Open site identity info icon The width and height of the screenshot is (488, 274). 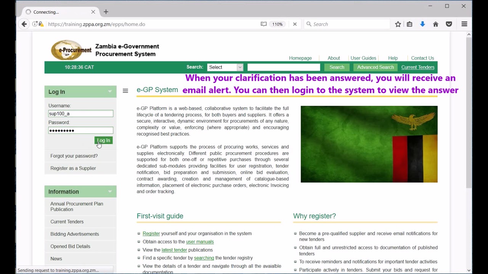[x=35, y=24]
